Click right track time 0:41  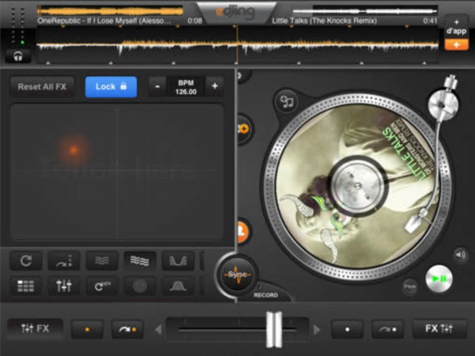click(x=430, y=20)
